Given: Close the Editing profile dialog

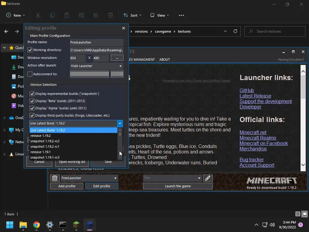Looking at the screenshot, I should click(x=123, y=28).
